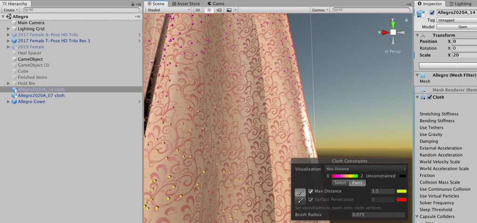Toggle the Surface Penetration checkbox
Viewport: 477px width, 223px height.
(x=311, y=200)
